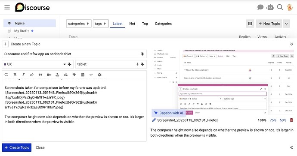297x156 pixels.
Task: Click Caption with AI button
Action: point(169,113)
